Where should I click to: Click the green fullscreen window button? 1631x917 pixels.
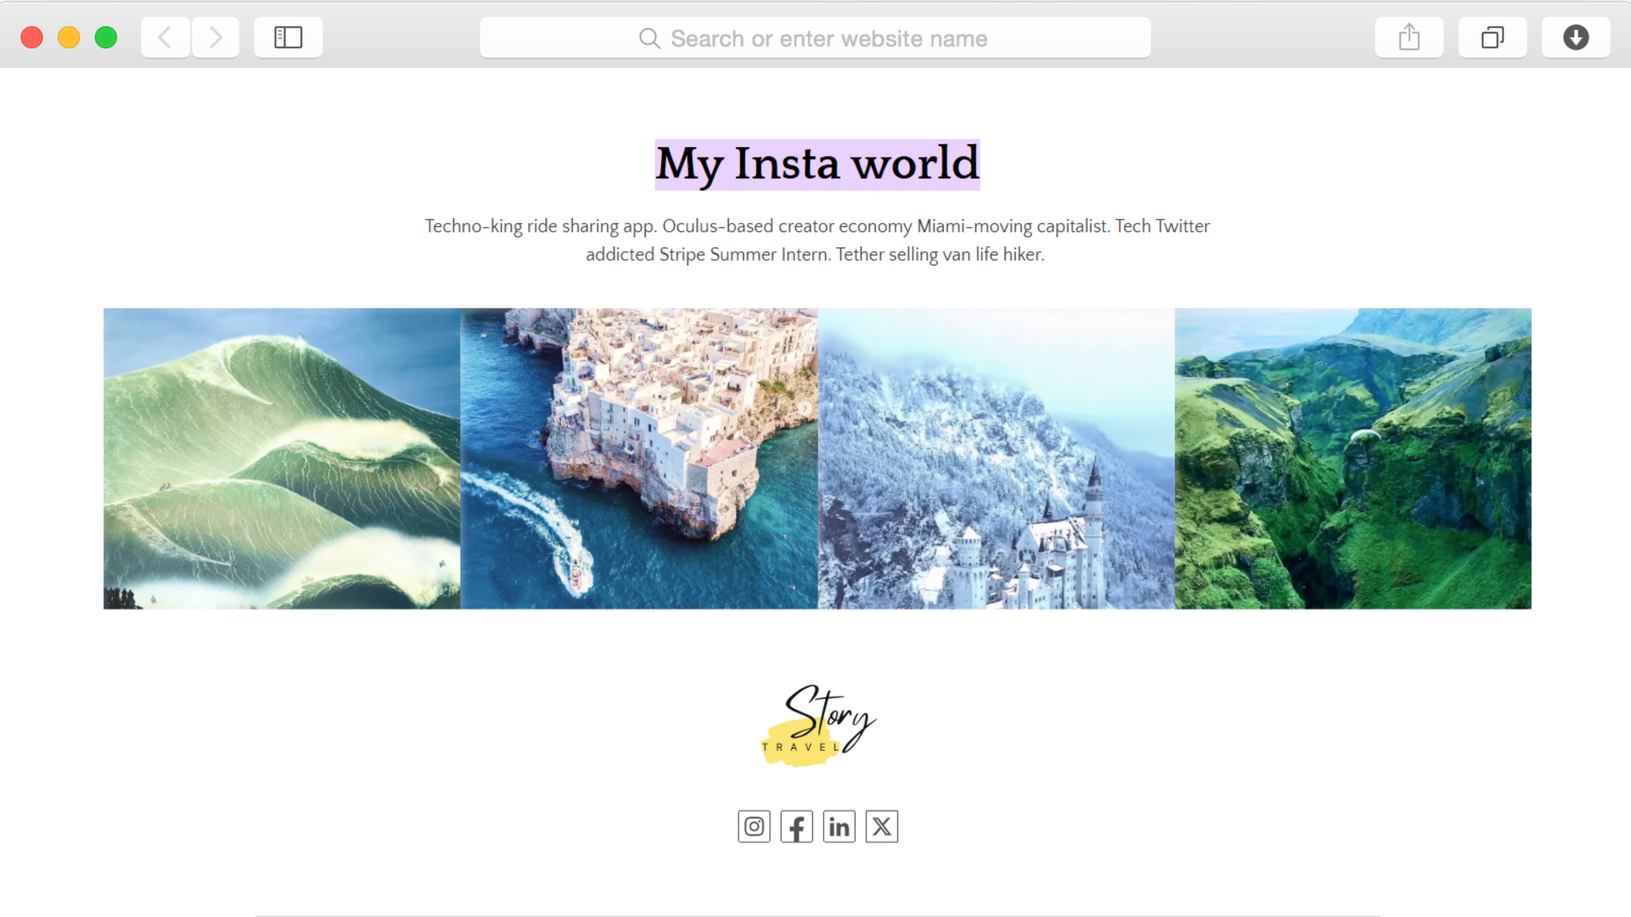tap(106, 37)
